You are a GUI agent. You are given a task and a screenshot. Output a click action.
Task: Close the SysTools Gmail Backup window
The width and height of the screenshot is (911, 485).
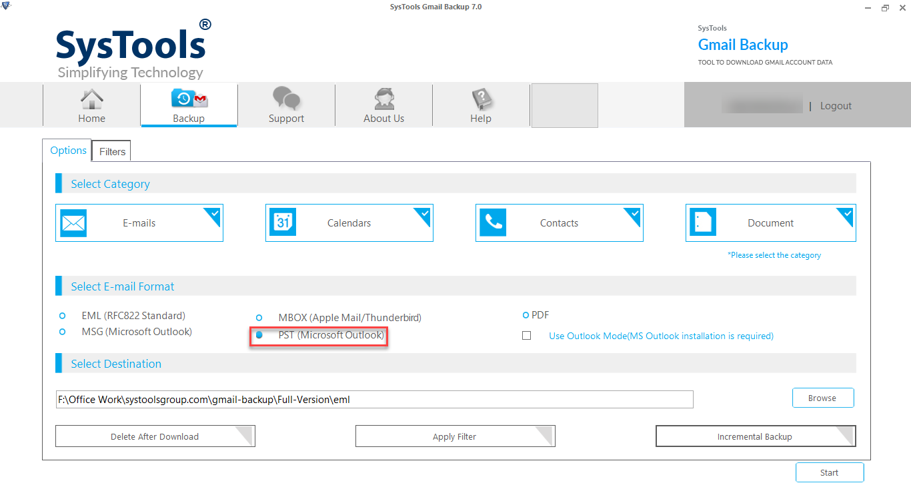(901, 7)
